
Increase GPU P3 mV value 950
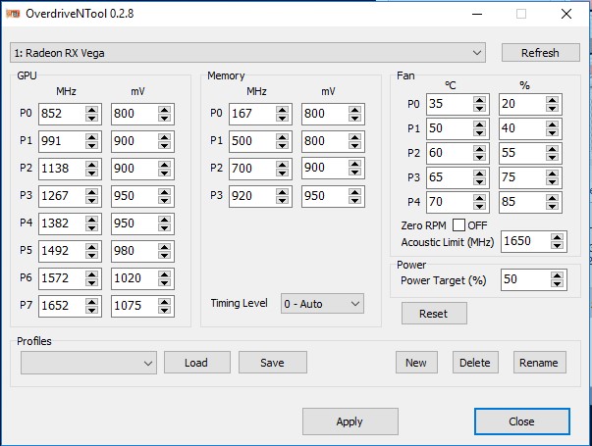point(164,192)
